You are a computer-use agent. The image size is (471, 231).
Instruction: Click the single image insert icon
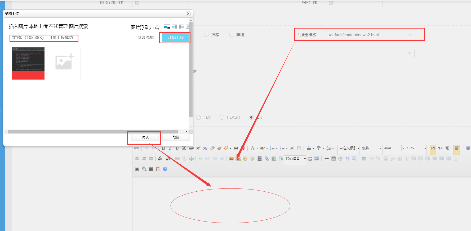231,159
